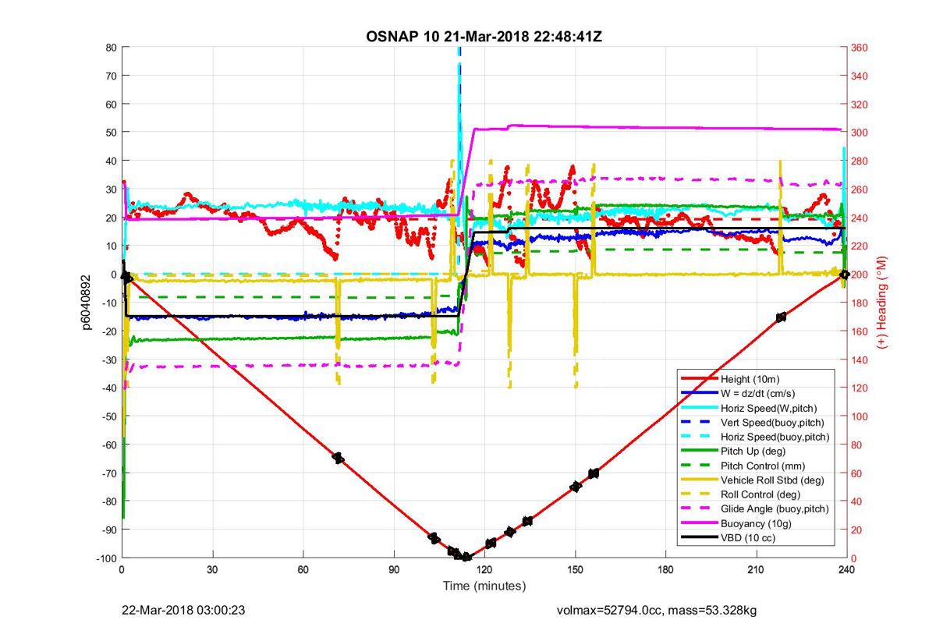
Task: Click the black marker near 218 minutes on height curve
Action: click(x=781, y=317)
